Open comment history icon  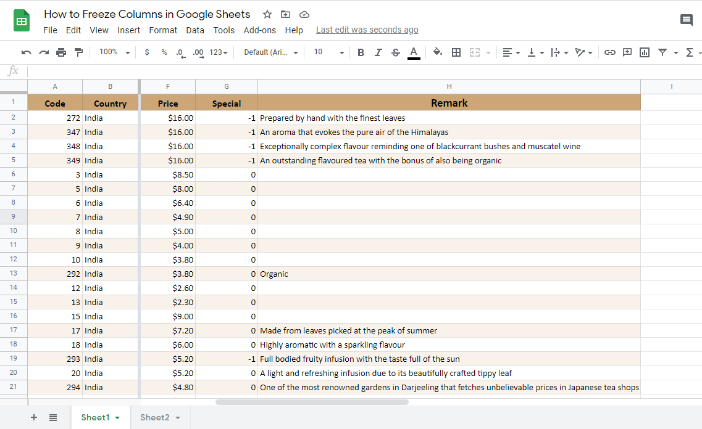(687, 20)
